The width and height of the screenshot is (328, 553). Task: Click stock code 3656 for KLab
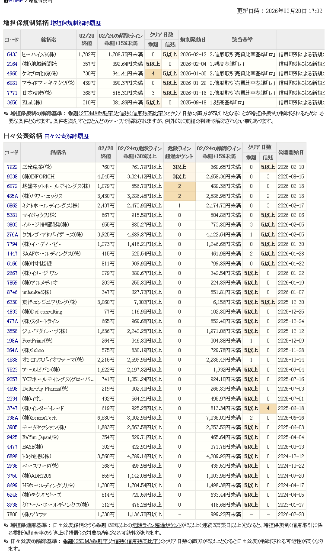[x=12, y=103]
